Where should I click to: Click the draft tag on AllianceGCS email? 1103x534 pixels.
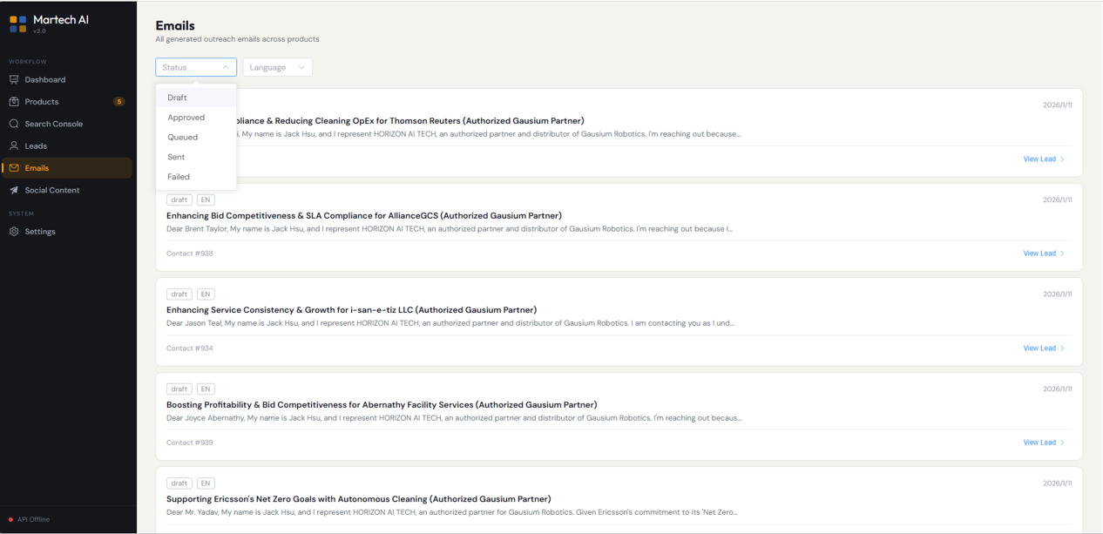click(179, 199)
